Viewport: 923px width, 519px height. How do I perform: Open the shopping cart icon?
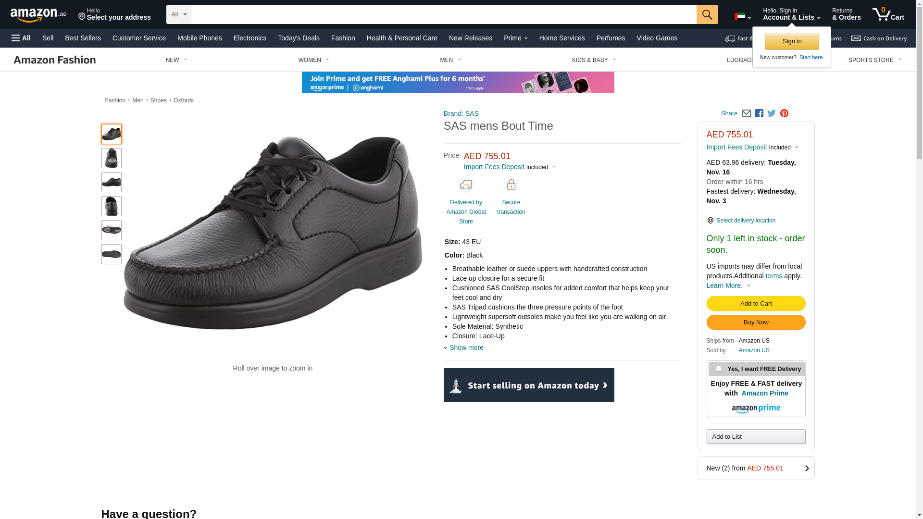888,14
